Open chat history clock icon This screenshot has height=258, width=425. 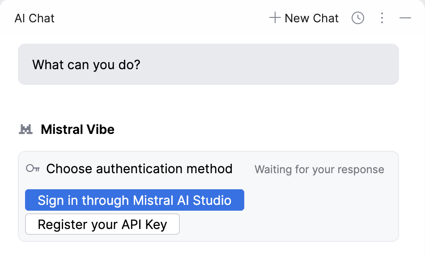[358, 18]
